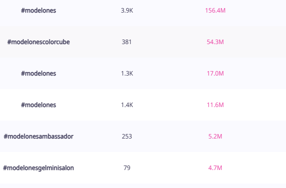The image size is (286, 188).
Task: Click the 4.7M views figure
Action: [x=215, y=168]
